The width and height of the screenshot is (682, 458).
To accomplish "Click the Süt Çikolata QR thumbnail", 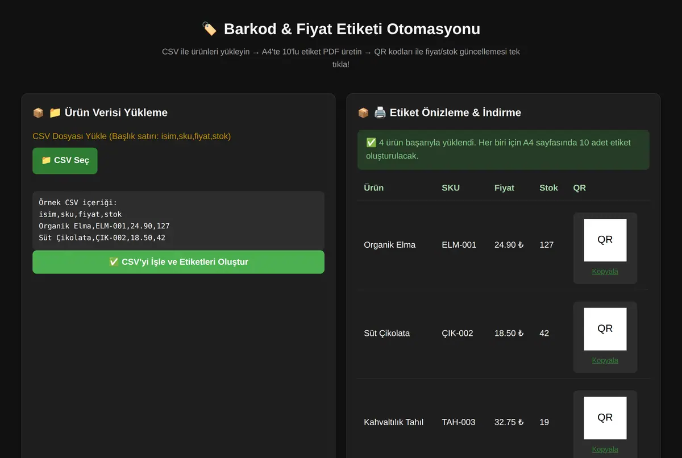I will point(605,329).
